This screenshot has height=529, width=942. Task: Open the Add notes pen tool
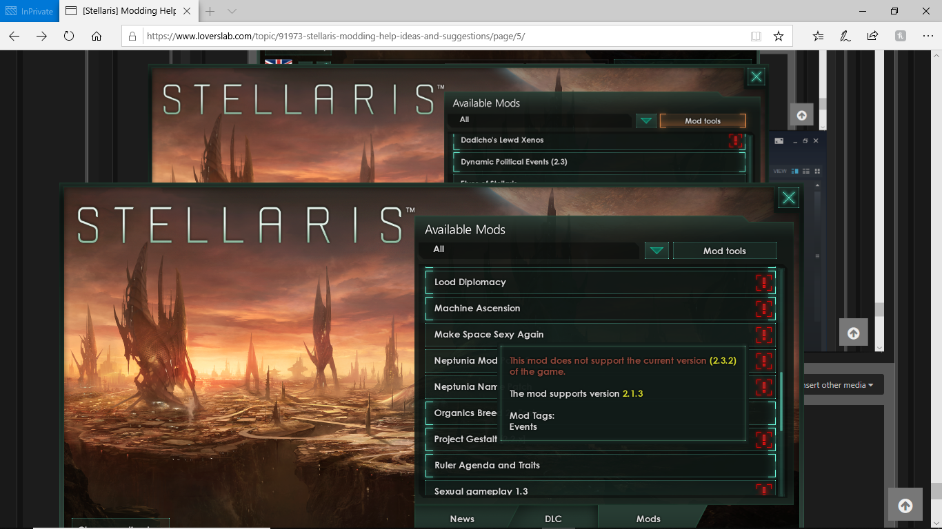point(845,36)
